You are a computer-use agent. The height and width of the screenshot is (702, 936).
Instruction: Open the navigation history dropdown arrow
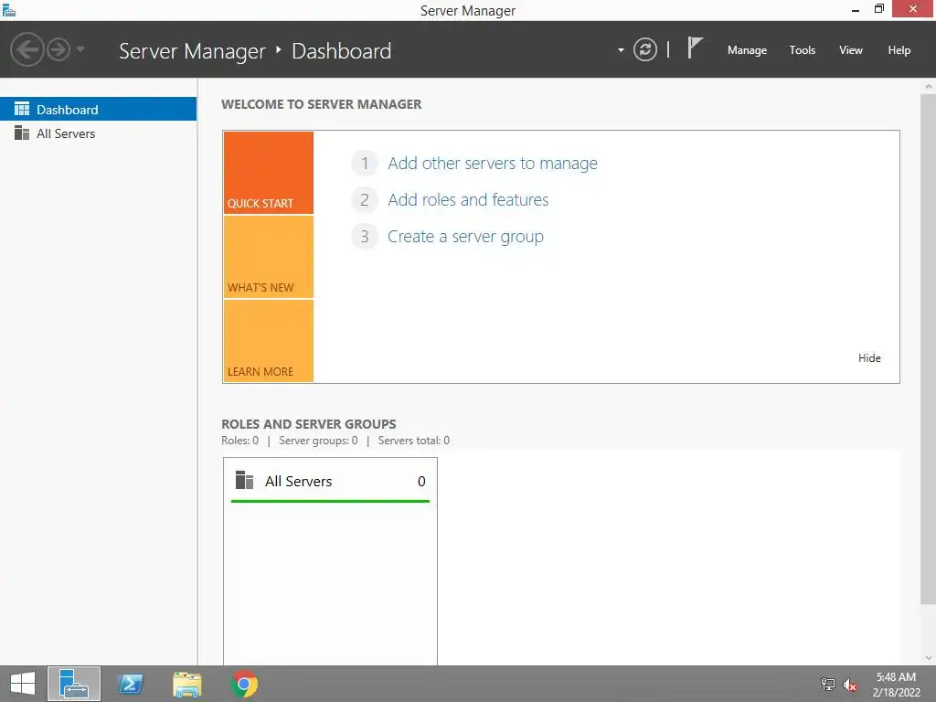click(80, 49)
